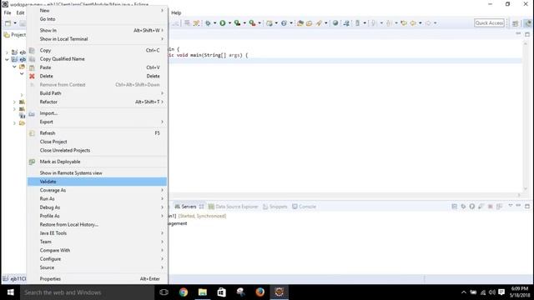Viewport: 534px width, 300px height.
Task: Open the External Tools dropdown arrow
Action: point(259,23)
